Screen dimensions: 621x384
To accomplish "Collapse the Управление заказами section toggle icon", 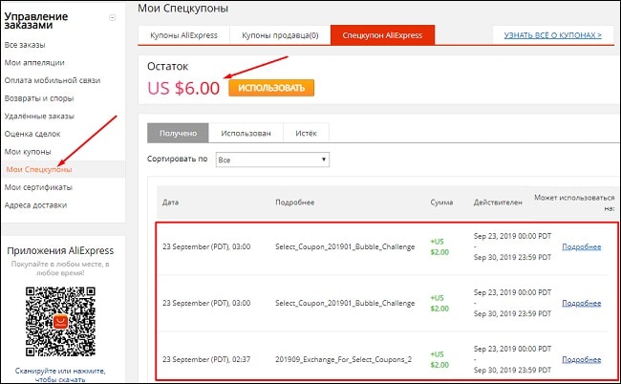I will point(113,17).
